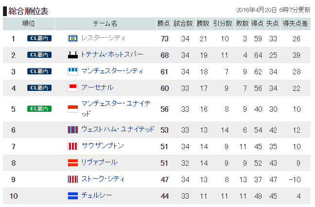Click the Chelsea blue striped flag icon
Screen dimensions: 315x207
73,196
